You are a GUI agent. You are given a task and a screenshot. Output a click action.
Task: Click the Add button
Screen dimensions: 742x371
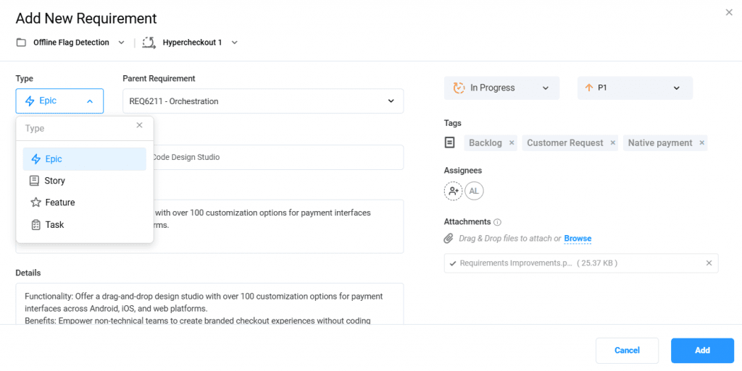[x=702, y=350]
